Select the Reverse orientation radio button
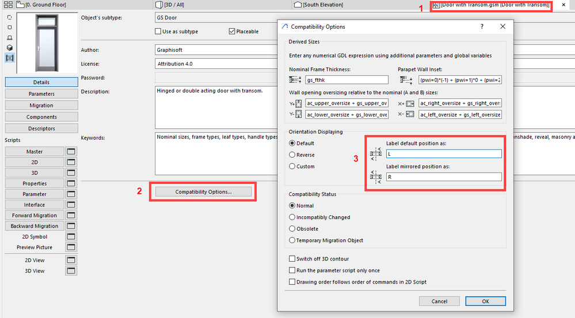Viewport: 575px width, 318px height. pyautogui.click(x=292, y=155)
